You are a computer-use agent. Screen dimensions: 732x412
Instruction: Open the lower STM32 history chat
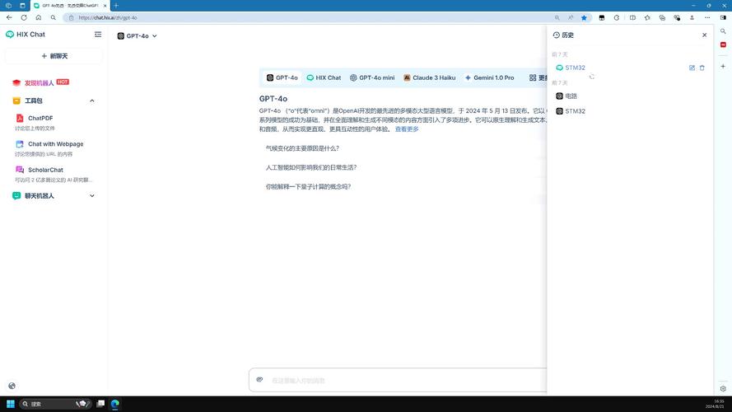pos(571,111)
